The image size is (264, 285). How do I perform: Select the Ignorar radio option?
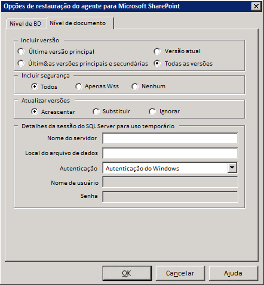[152, 111]
